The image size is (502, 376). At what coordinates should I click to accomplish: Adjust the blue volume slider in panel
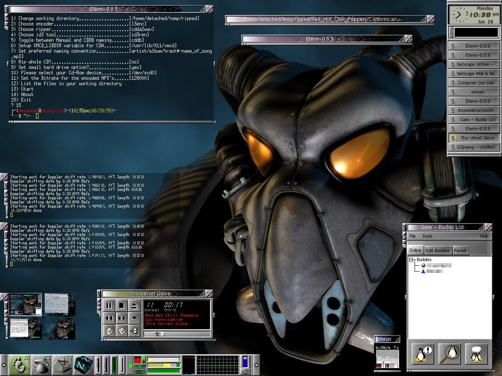[246, 362]
